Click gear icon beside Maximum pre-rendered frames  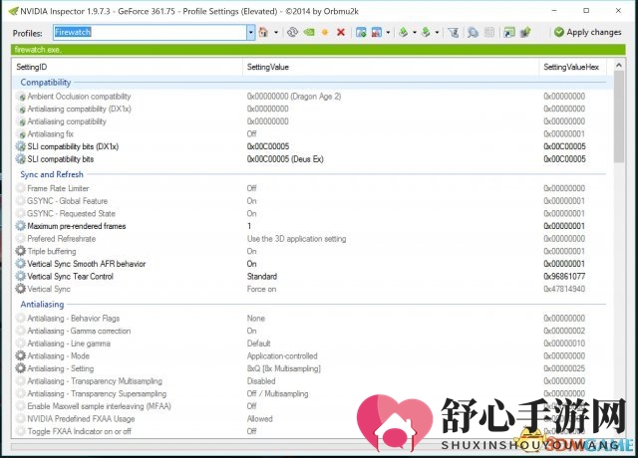20,226
